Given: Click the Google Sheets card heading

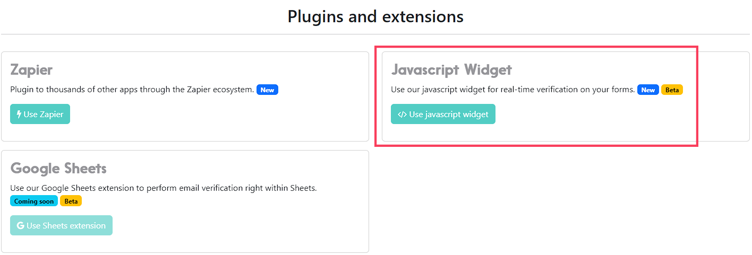Looking at the screenshot, I should 58,168.
